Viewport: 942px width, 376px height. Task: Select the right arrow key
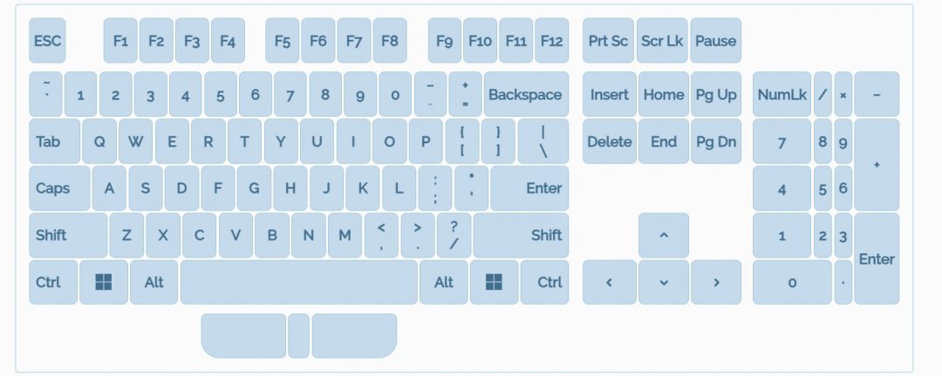[716, 282]
